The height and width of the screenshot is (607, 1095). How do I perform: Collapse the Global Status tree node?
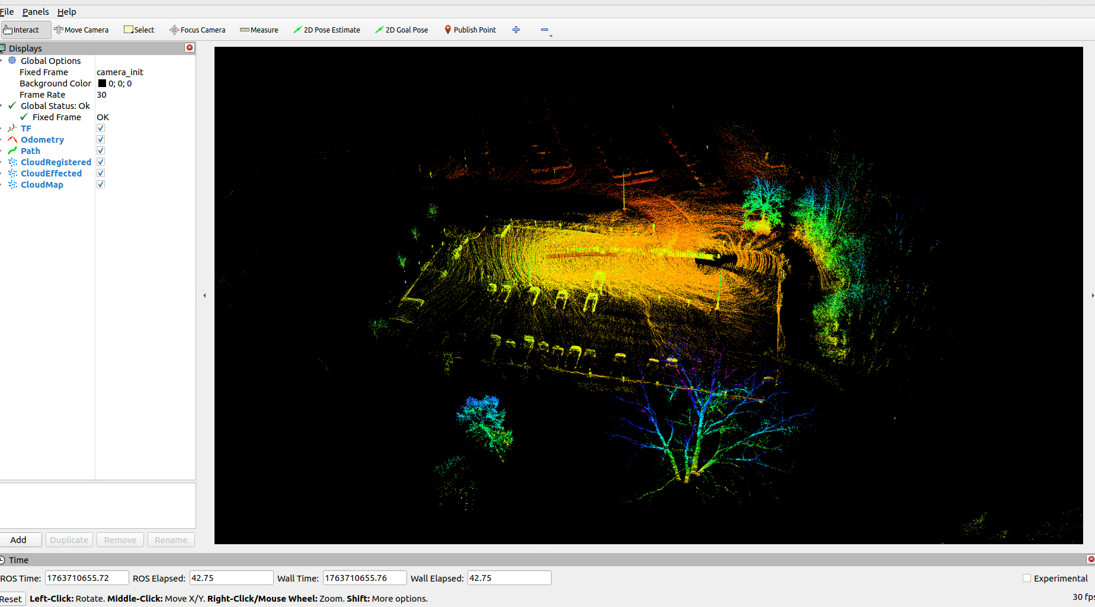[x=1, y=105]
